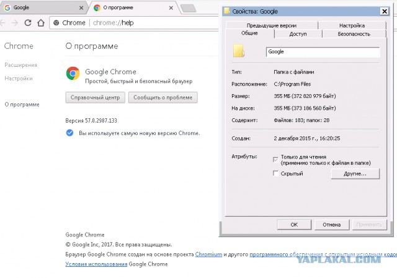397x278 pixels.
Task: Select the "Общие" tab
Action: [249, 33]
